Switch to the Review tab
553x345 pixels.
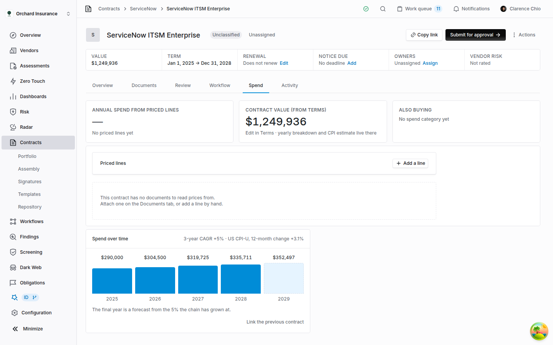click(x=183, y=85)
